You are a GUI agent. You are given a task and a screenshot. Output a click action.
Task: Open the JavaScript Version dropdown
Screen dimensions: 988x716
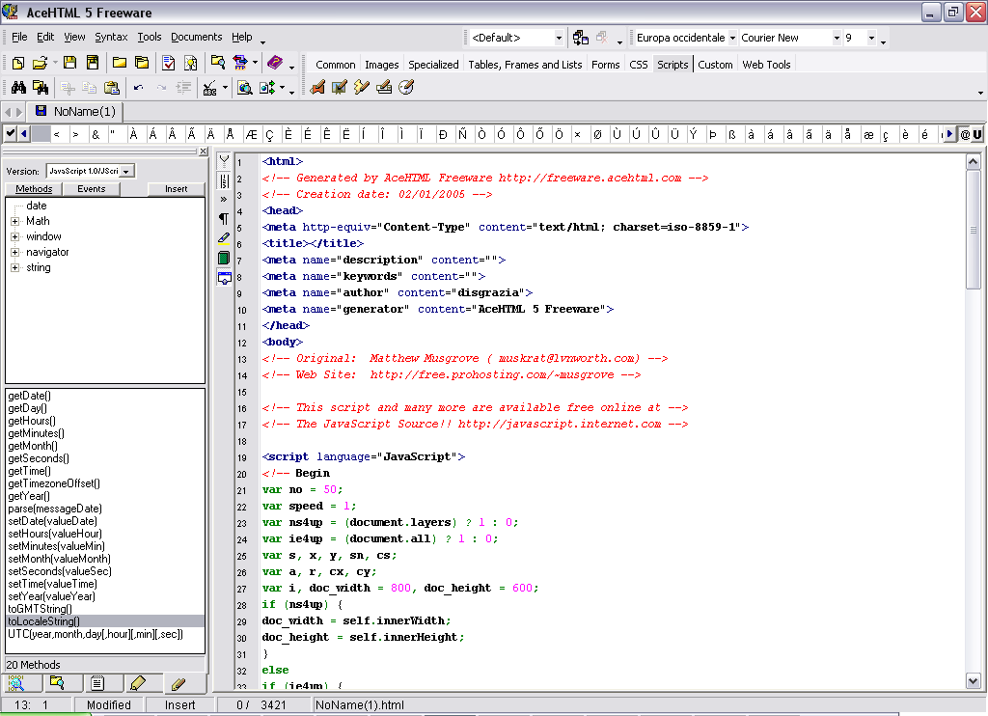[126, 171]
